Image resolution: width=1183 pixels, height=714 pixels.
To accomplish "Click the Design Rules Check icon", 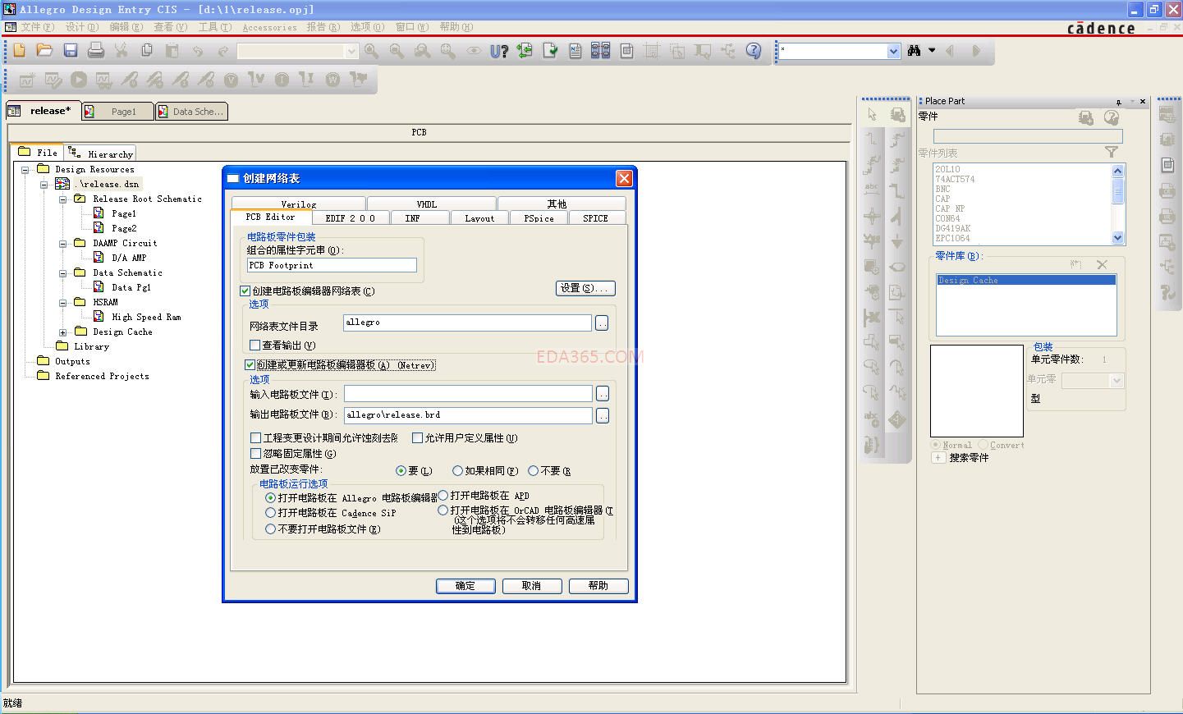I will coord(550,51).
